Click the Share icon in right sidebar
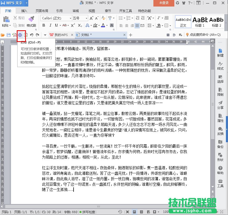Image resolution: width=228 pixels, height=215 pixels. (x=220, y=105)
